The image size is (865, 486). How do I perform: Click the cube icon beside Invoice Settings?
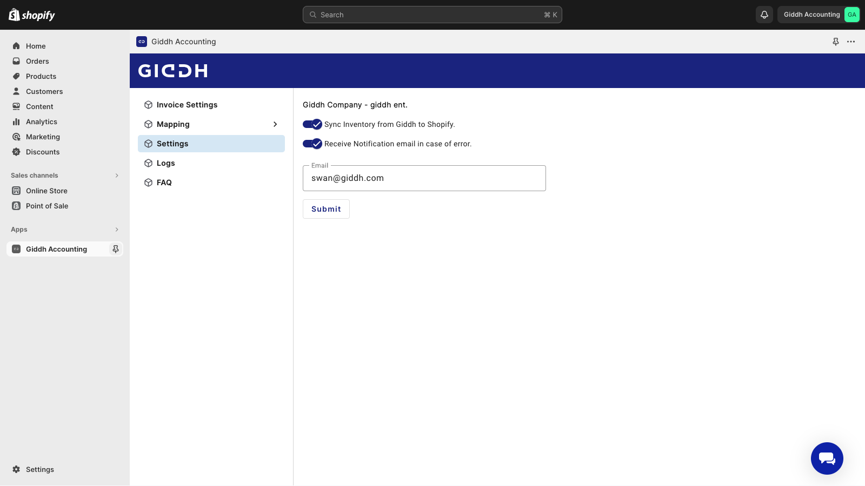coord(148,105)
